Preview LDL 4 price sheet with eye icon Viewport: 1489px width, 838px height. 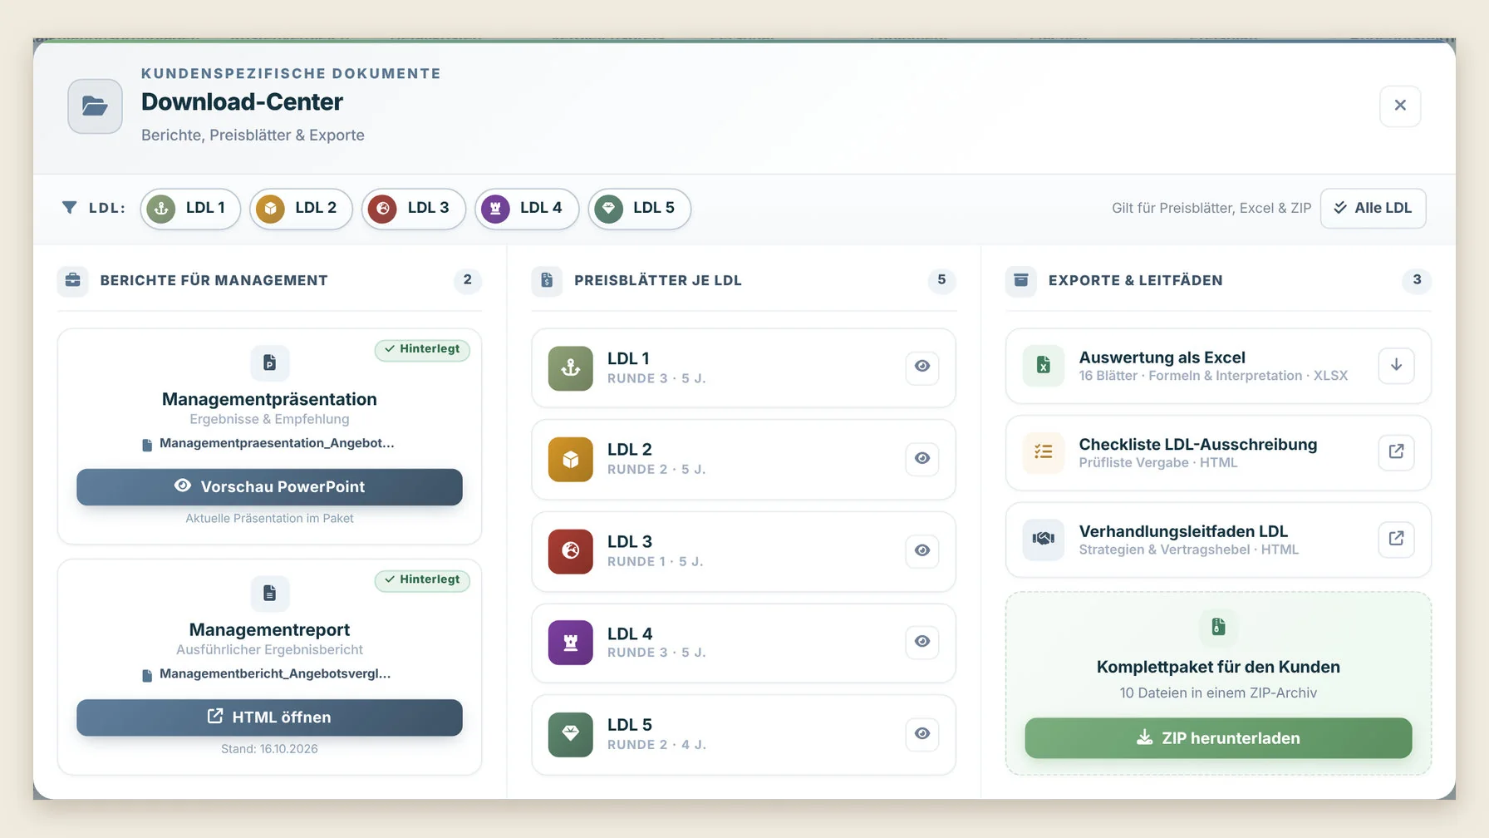pos(922,641)
